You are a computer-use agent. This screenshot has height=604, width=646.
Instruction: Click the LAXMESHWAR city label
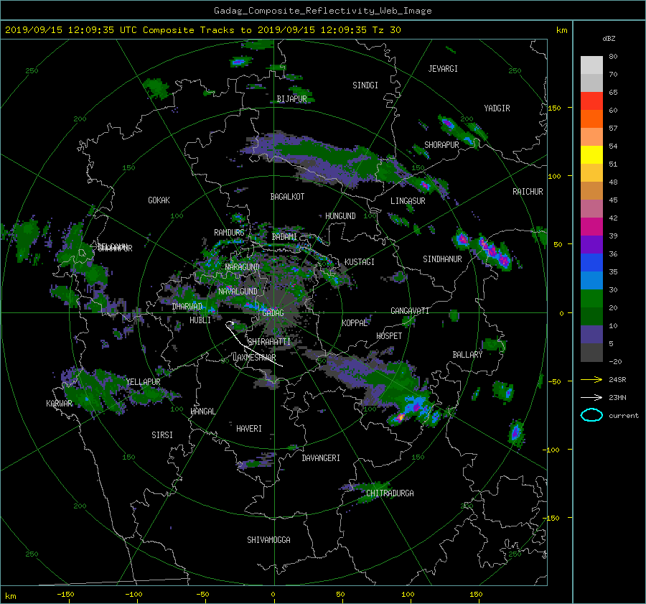point(254,358)
